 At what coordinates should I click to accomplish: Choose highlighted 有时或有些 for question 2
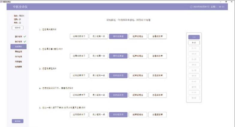tap(118, 56)
